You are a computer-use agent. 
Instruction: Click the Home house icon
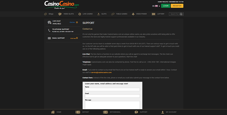pyautogui.click(x=53, y=112)
